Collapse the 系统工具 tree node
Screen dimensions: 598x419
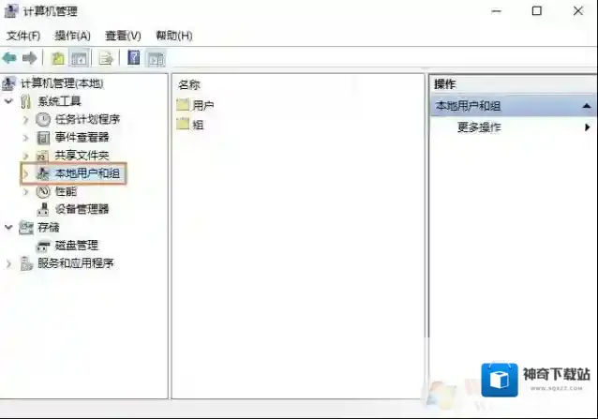[x=9, y=101]
